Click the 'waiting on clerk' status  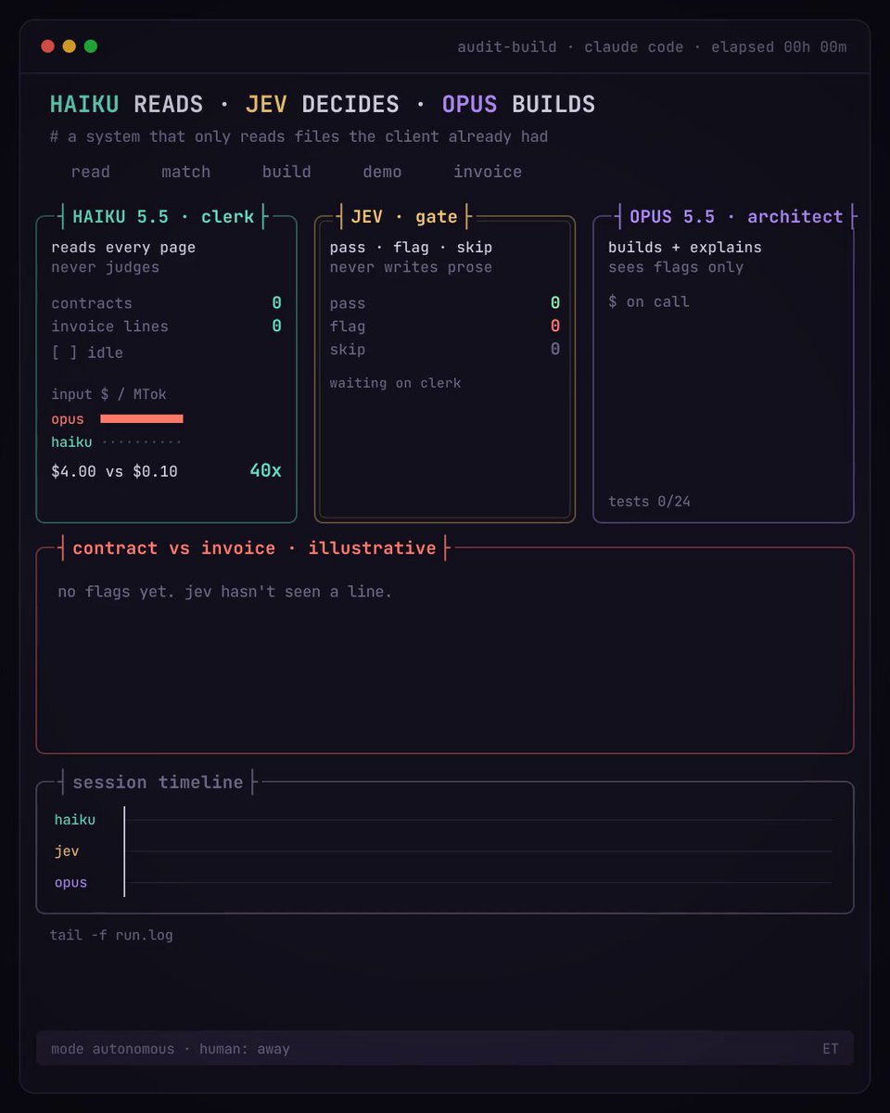395,383
